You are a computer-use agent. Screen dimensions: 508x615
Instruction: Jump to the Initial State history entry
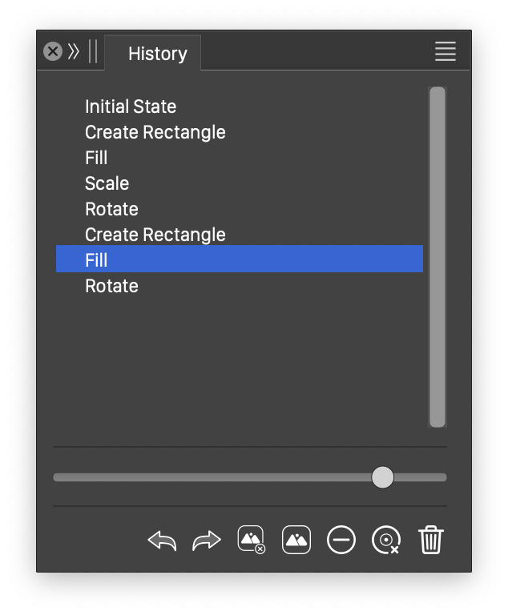(131, 107)
